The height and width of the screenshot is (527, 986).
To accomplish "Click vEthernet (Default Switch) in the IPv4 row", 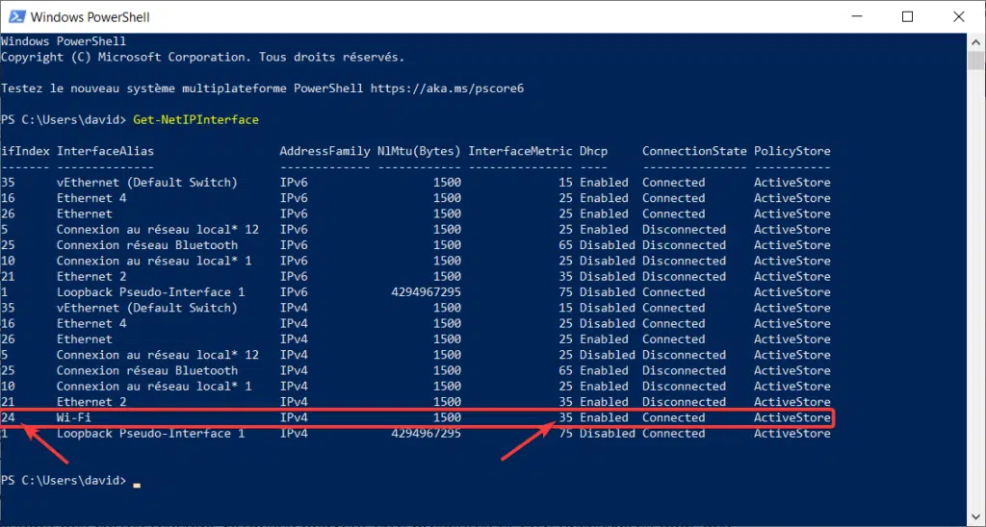I will (x=147, y=308).
